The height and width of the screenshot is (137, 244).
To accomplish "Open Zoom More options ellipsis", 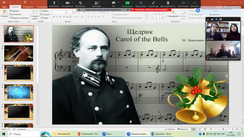I will pos(195,4).
